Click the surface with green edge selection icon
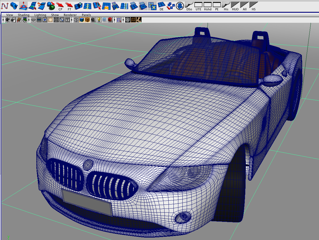Viewport: 319px width, 240px height. click(x=32, y=6)
